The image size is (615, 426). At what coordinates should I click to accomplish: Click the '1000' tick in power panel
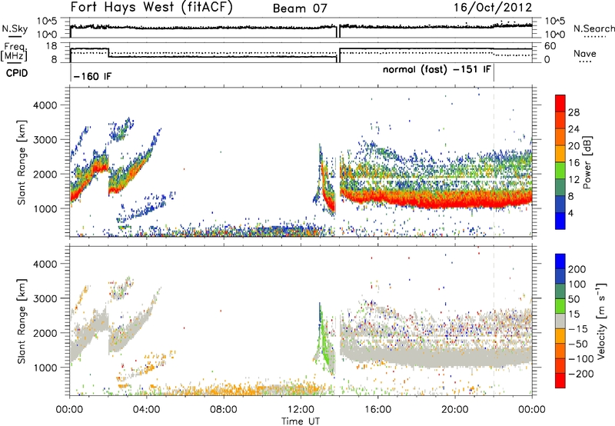pyautogui.click(x=45, y=208)
